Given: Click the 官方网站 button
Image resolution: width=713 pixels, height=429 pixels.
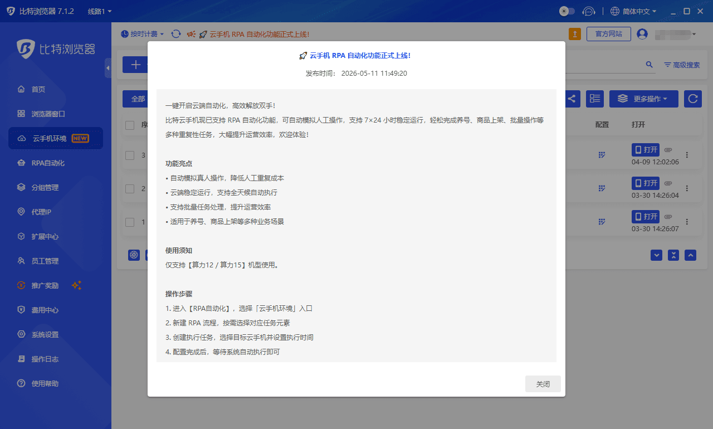Looking at the screenshot, I should (x=608, y=34).
